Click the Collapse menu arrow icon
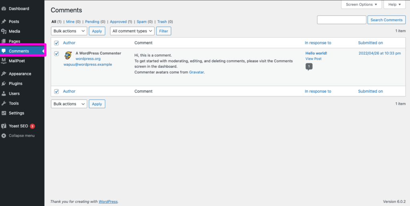The image size is (410, 206). (x=3, y=135)
